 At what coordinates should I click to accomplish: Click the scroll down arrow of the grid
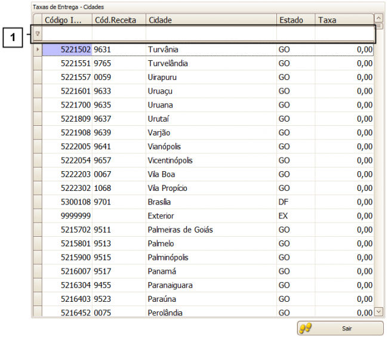click(x=378, y=311)
